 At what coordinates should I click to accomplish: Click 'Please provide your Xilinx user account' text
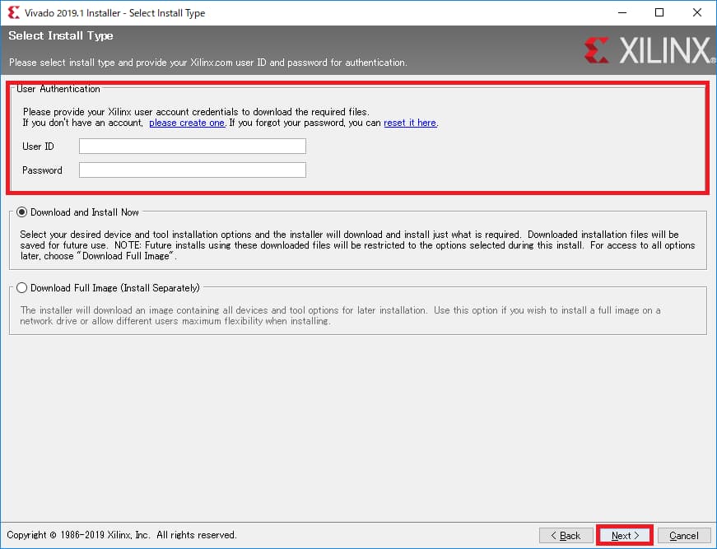tap(196, 112)
